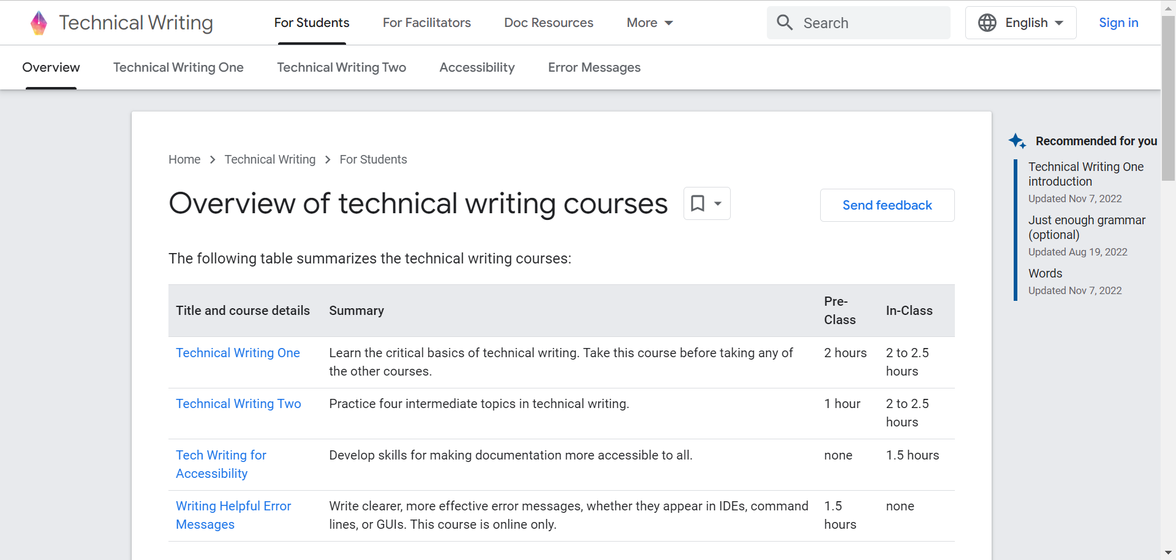Screen dimensions: 1176x560
Task: Click the Send feedback button
Action: pos(887,205)
